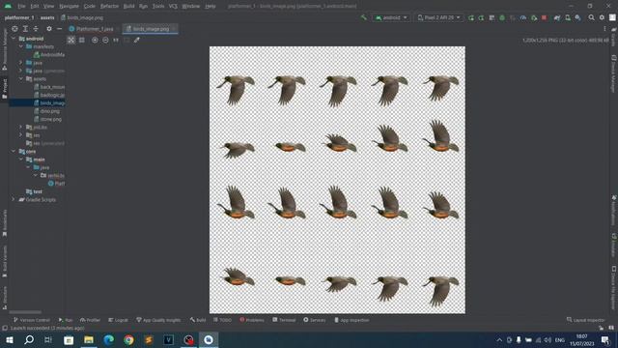
Task: Click the select opened file target icon
Action: [14, 29]
